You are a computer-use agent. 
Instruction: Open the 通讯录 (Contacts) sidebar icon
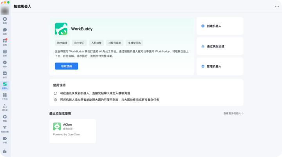pyautogui.click(x=5, y=107)
